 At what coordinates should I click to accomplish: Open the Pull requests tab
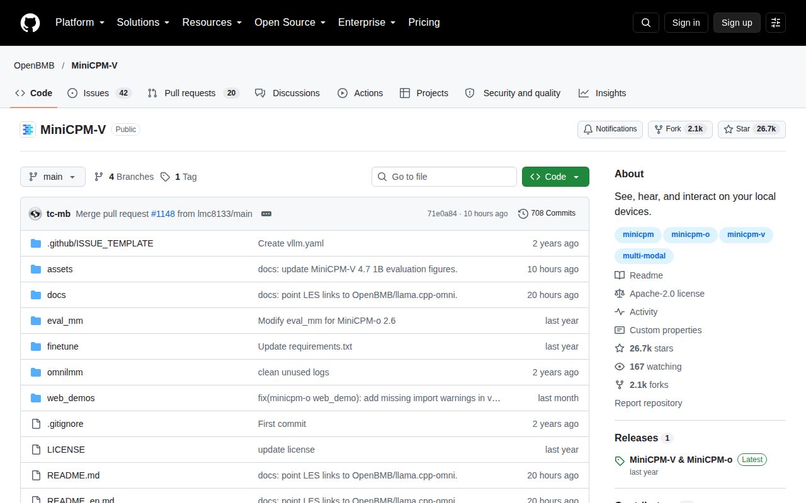point(193,93)
